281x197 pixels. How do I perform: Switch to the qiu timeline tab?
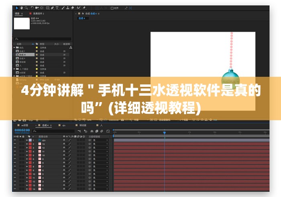[x=63, y=125]
